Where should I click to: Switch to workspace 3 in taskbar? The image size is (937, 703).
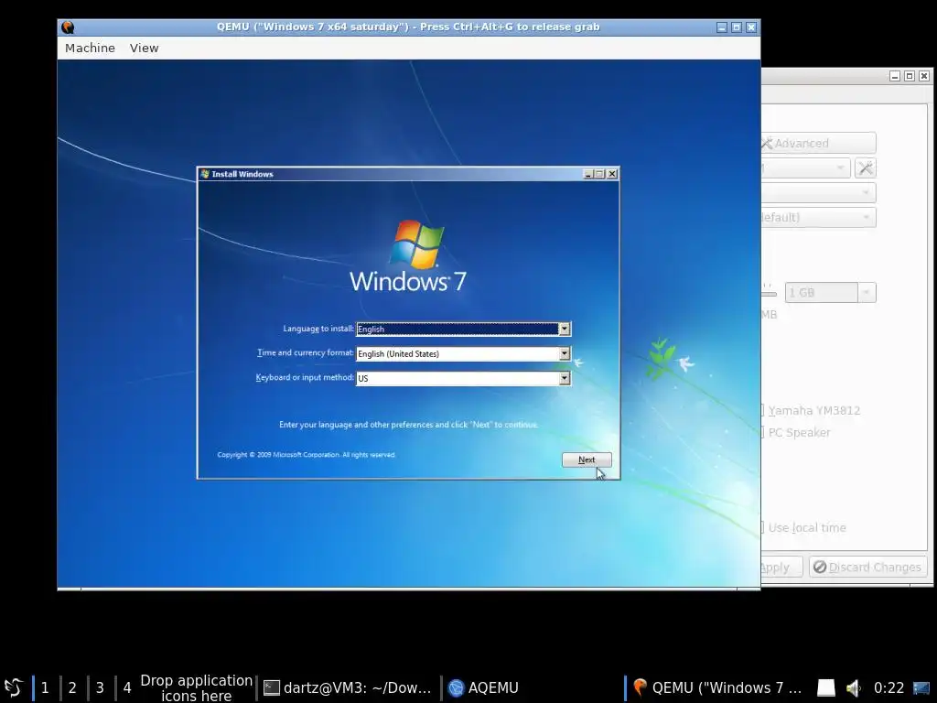(x=100, y=687)
